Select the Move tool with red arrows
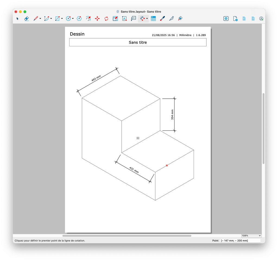Image resolution: width=278 pixels, height=260 pixels. [x=97, y=19]
